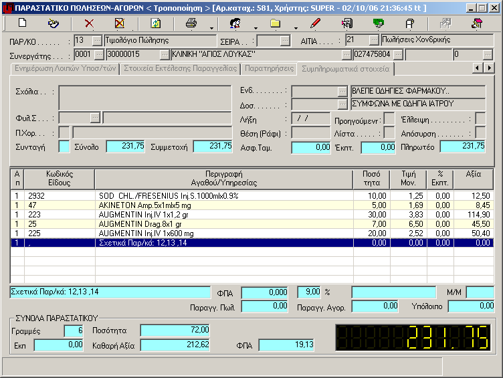
Task: Click the Κωδικός Είδους column header
Action: coord(60,179)
